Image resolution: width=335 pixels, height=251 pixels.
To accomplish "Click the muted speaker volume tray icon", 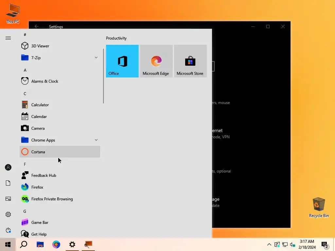I will [293, 244].
